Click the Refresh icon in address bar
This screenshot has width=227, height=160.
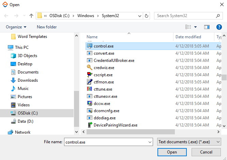point(147,16)
